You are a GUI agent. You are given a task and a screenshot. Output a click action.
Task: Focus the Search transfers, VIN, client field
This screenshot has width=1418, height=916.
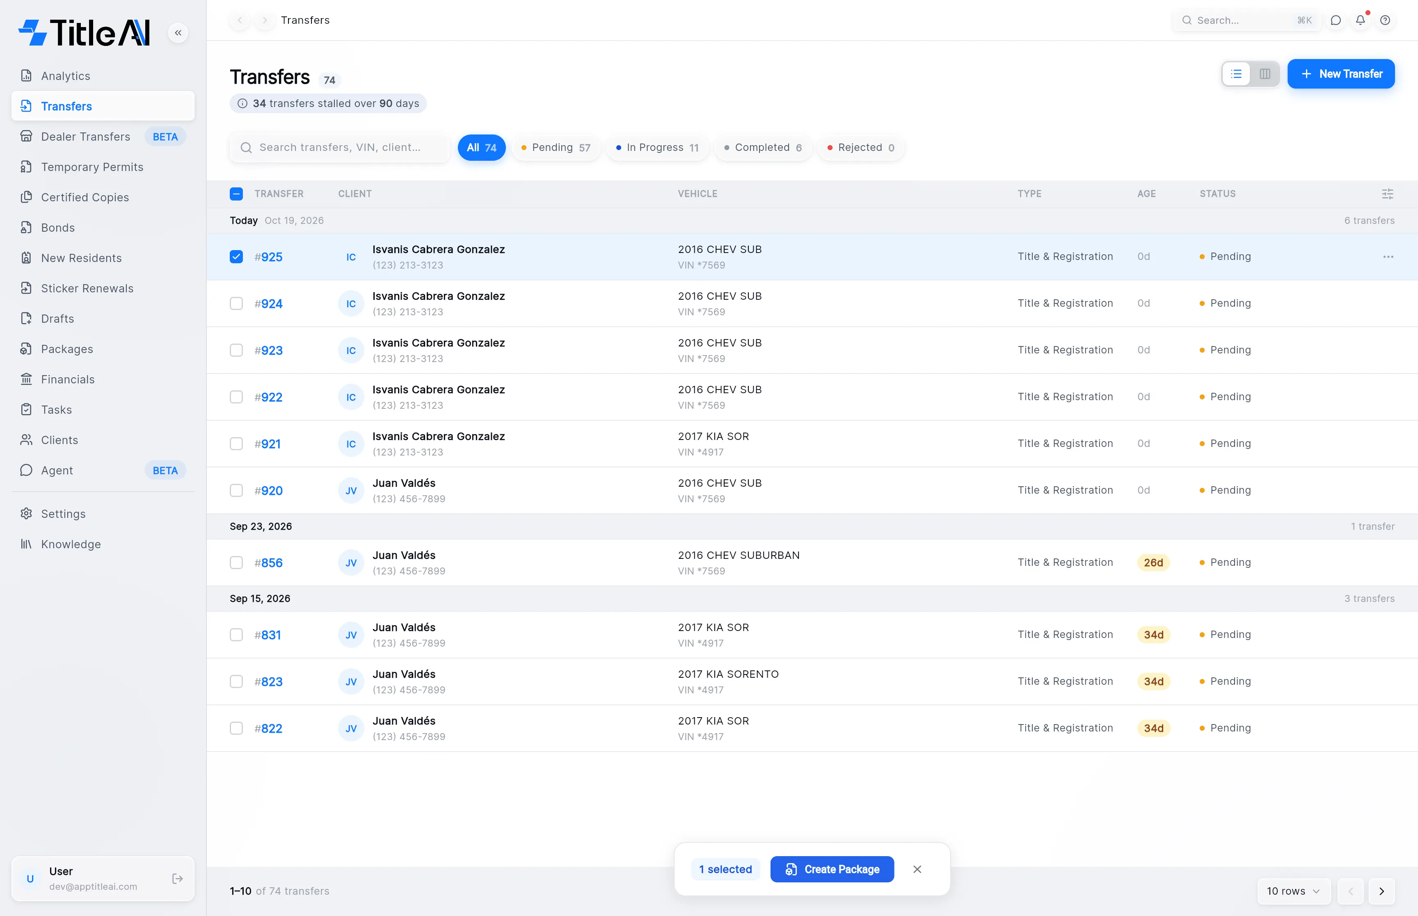point(340,148)
